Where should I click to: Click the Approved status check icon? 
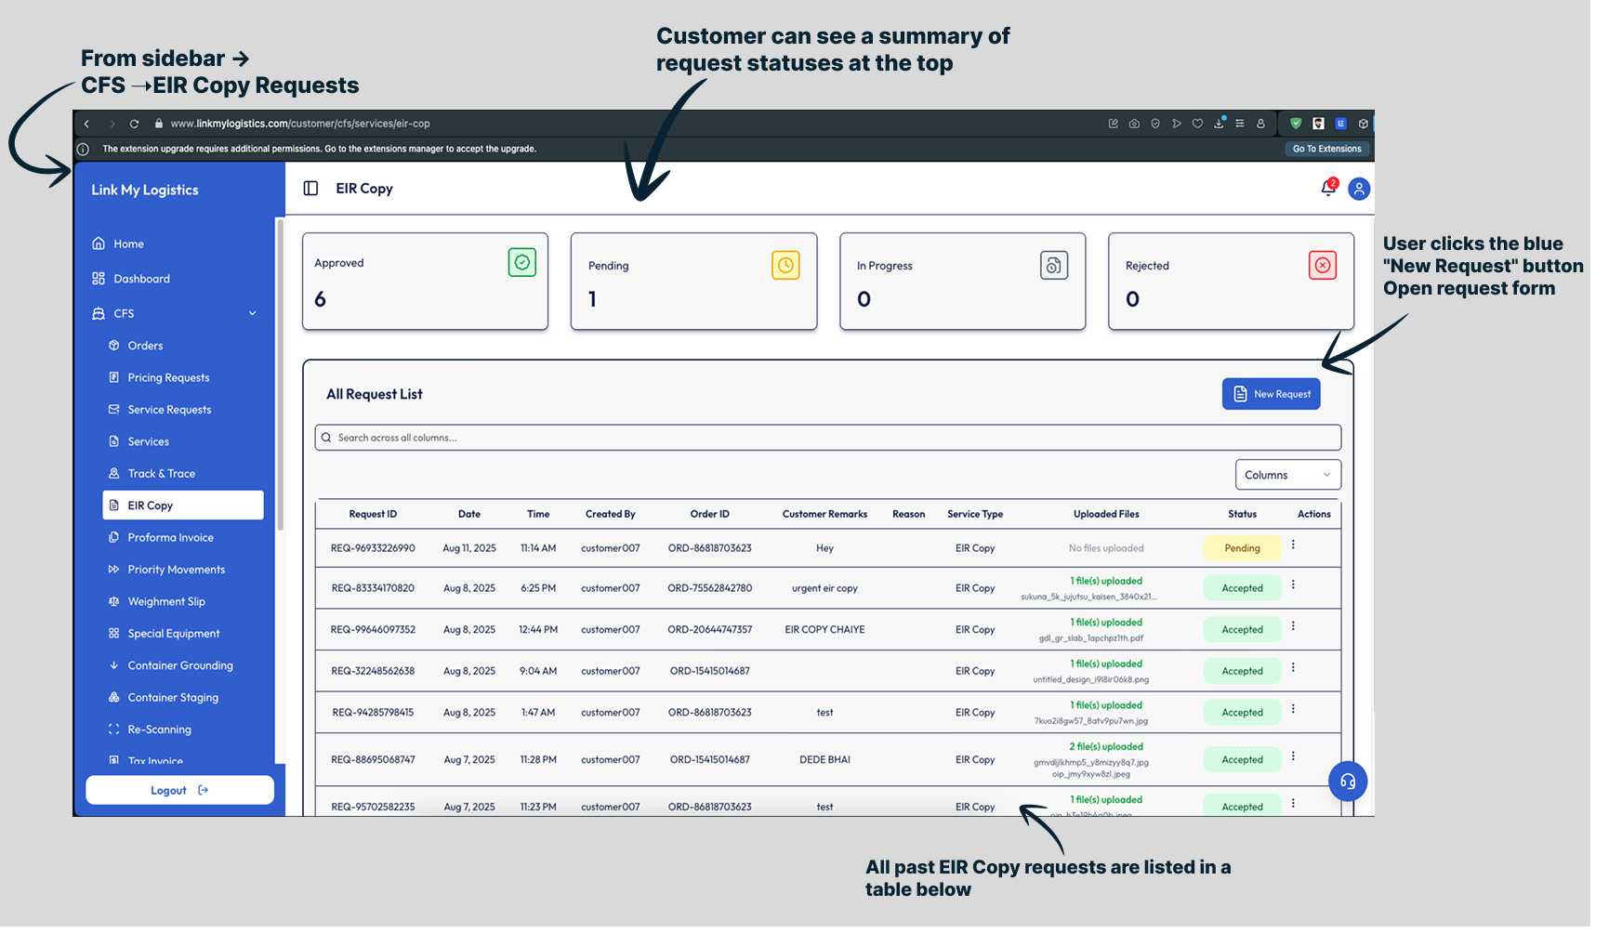522,263
